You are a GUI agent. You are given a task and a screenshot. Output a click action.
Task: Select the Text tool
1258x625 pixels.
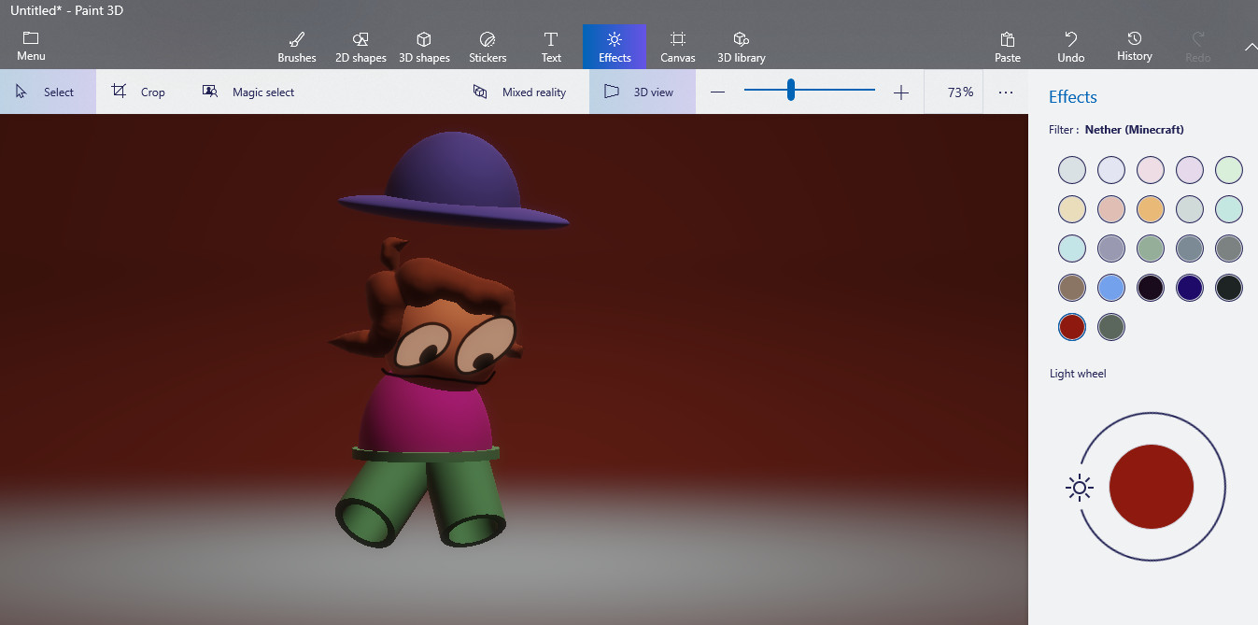coord(551,47)
